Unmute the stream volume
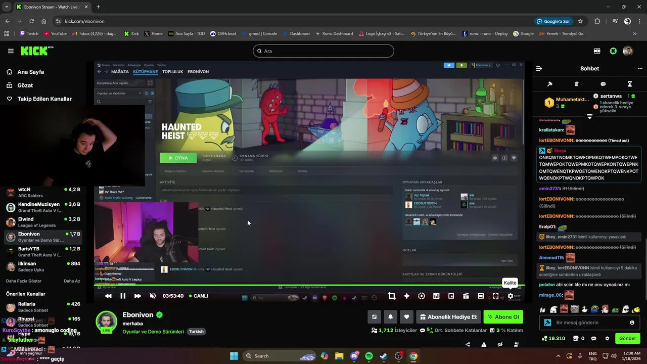The width and height of the screenshot is (647, 364). tap(153, 296)
